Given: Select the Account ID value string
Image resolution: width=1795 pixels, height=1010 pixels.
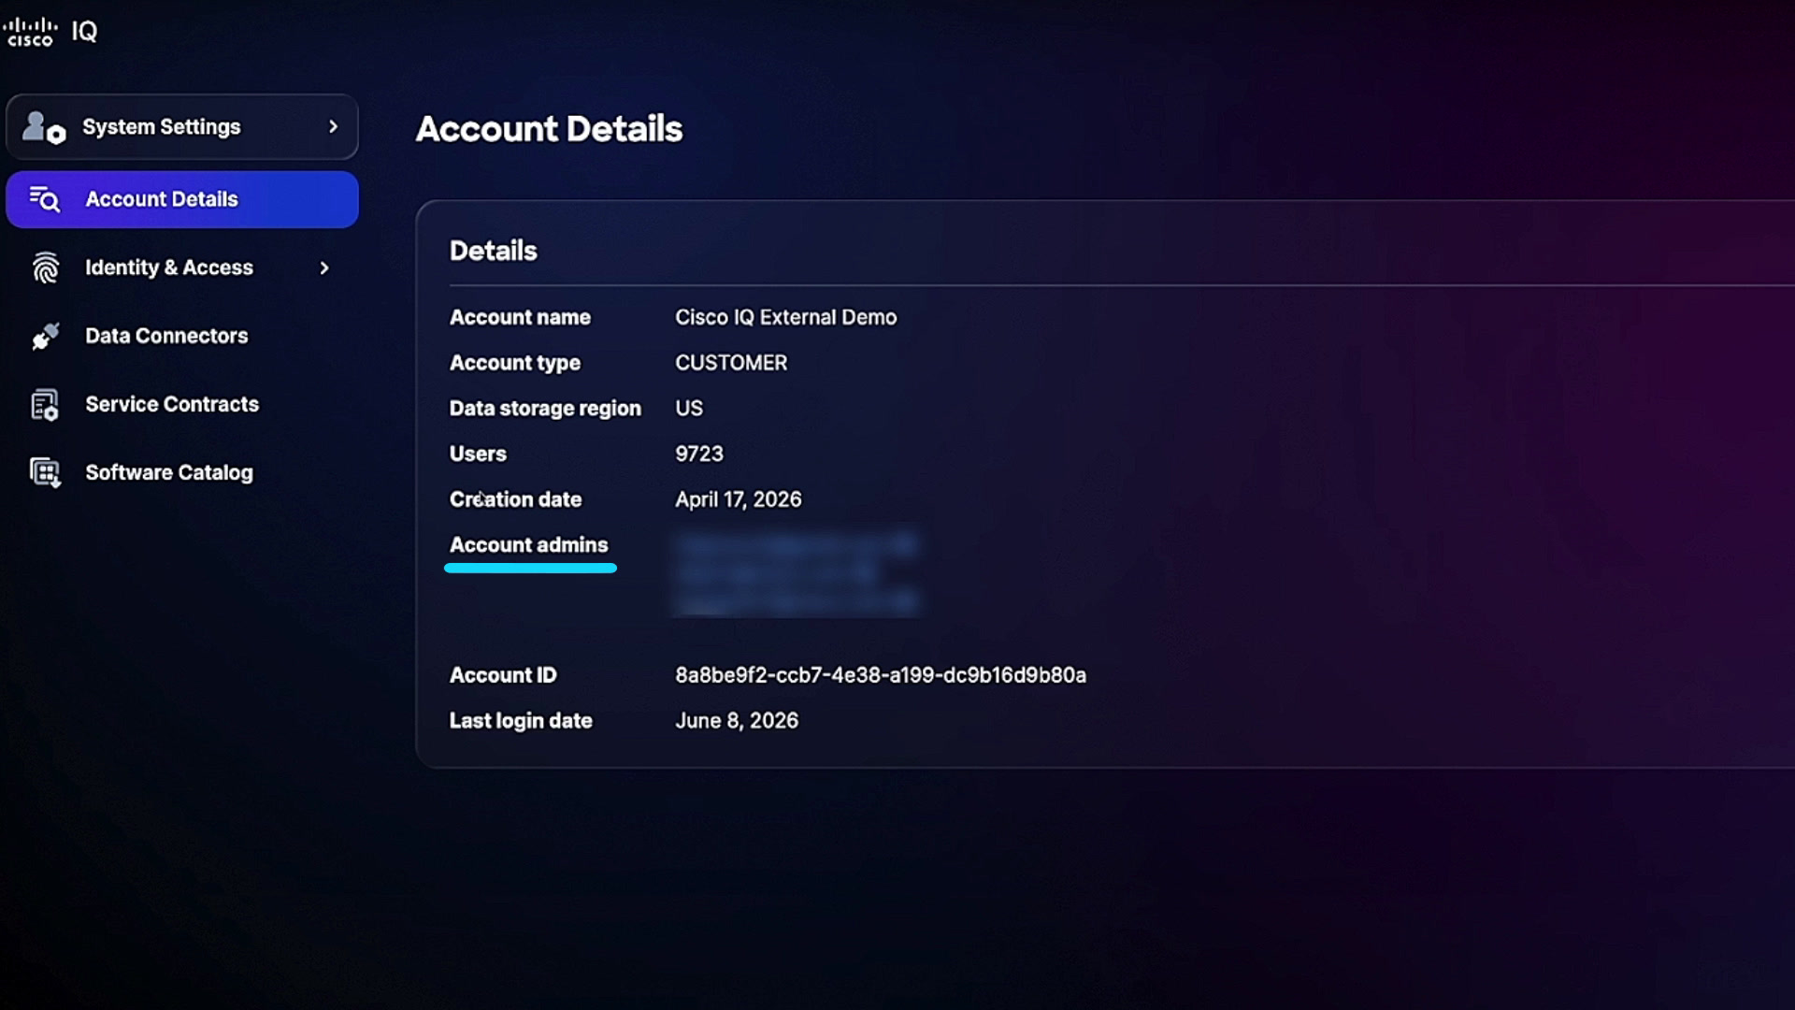Looking at the screenshot, I should point(881,675).
